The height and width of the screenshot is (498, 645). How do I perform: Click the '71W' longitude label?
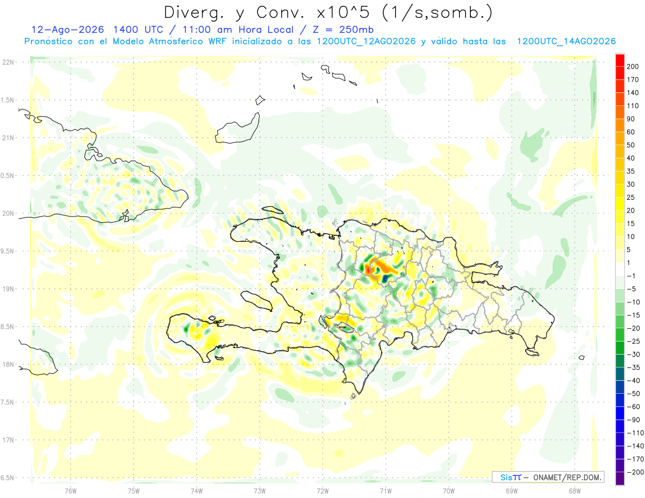tap(385, 490)
